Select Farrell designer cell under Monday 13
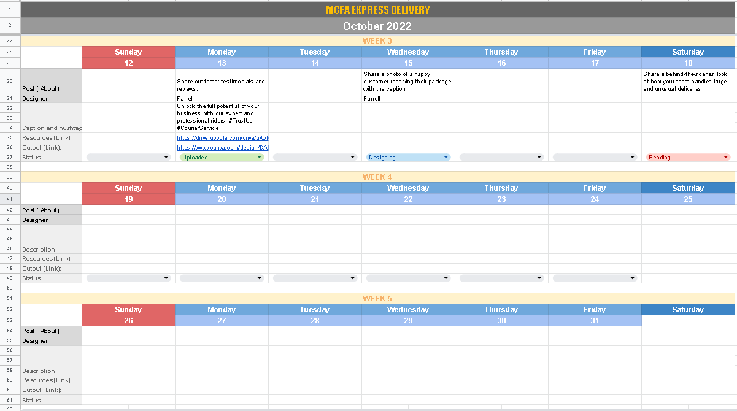The image size is (737, 411). (x=222, y=98)
